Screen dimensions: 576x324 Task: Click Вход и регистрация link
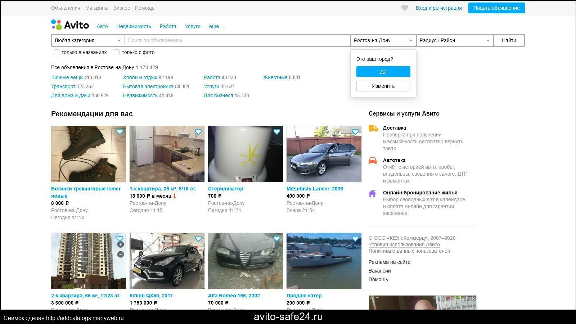coord(439,8)
